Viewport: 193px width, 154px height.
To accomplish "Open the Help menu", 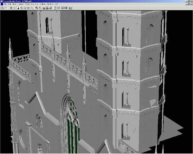I will [x=56, y=4].
